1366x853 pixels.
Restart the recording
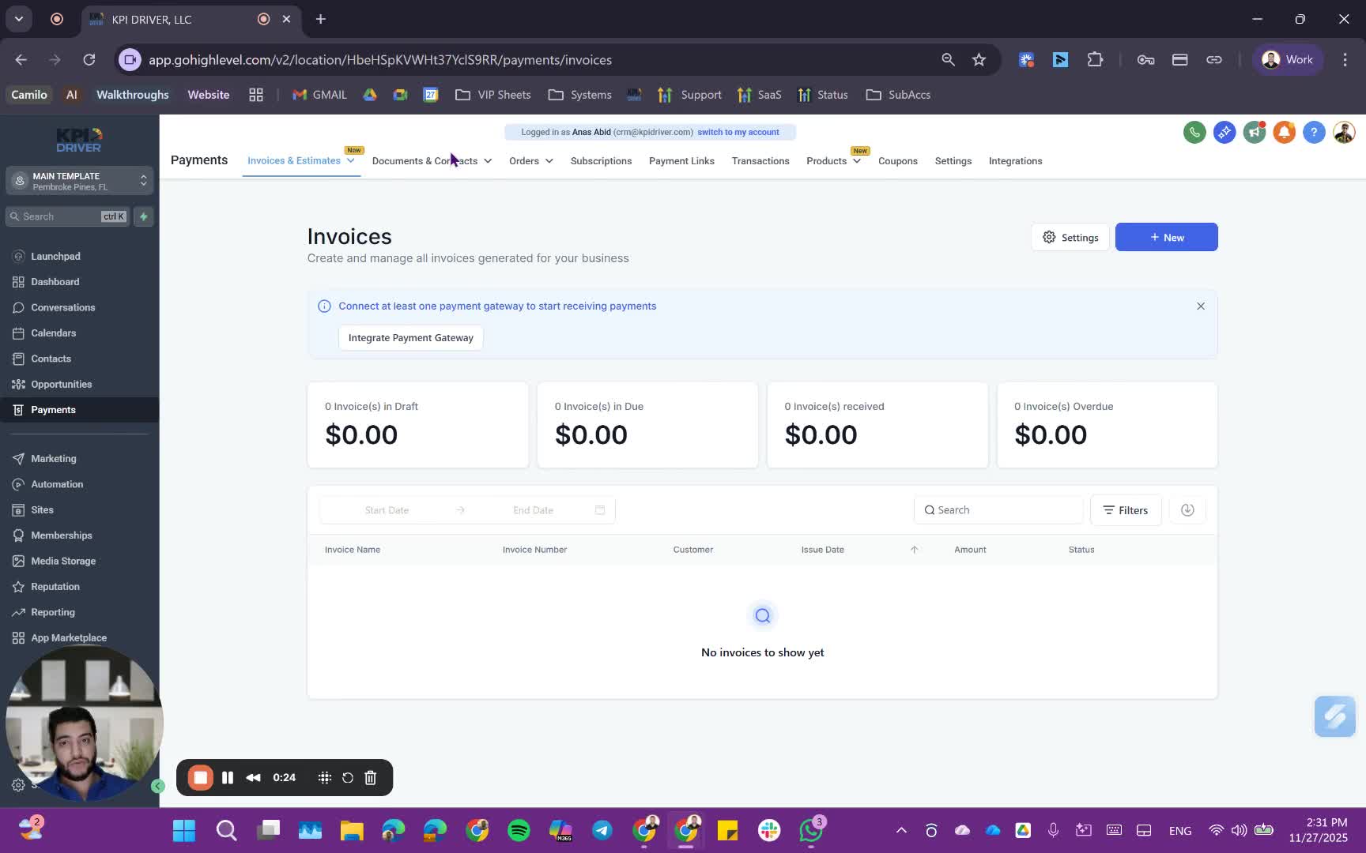347,778
